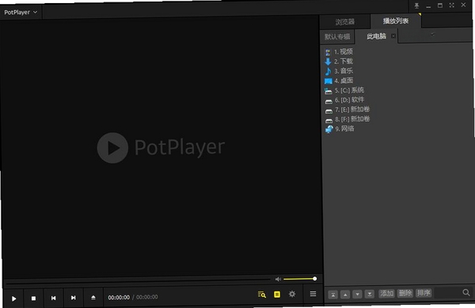Screen dimensions: 475x308
Task: Skip to the next track
Action: (74, 298)
